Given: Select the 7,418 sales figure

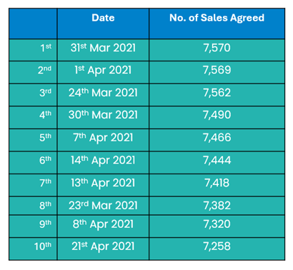Looking at the screenshot, I should [217, 183].
